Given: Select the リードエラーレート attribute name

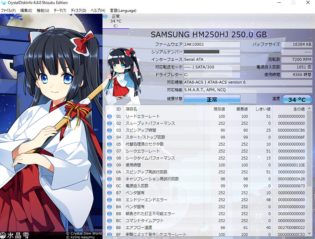Looking at the screenshot, I should (x=143, y=116).
